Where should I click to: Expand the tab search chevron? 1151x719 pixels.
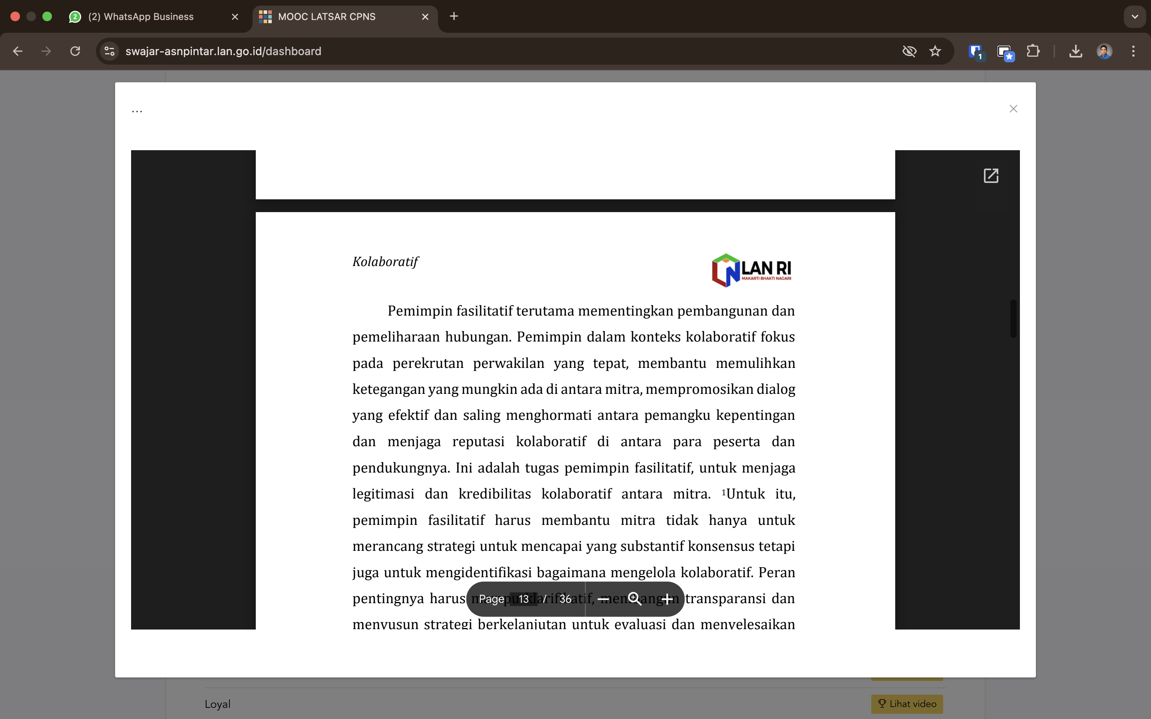click(x=1135, y=17)
